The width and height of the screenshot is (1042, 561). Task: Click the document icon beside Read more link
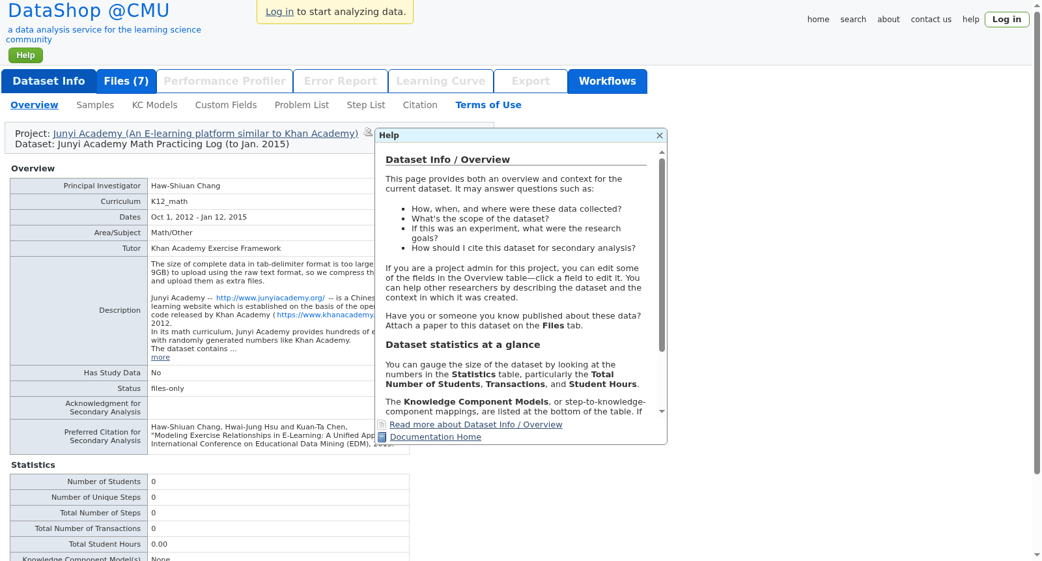click(382, 425)
